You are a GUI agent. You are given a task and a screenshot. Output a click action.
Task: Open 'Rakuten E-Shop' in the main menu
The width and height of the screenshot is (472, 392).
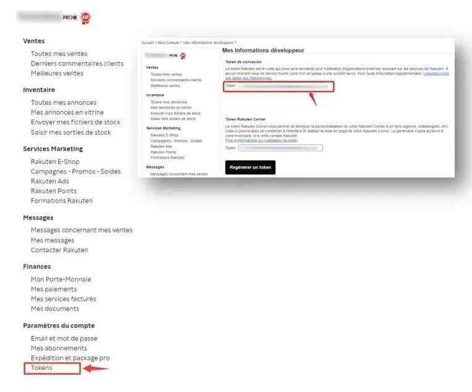coord(55,161)
